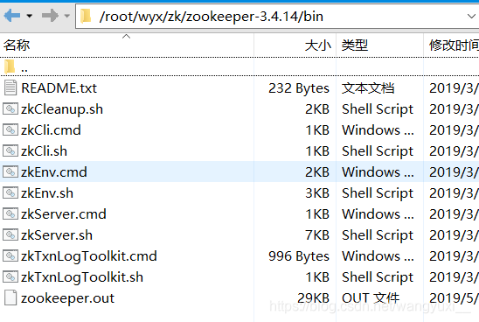Viewport: 479px width, 322px height.
Task: Select the zkTxnLogToolkit.cmd file name
Action: pos(89,256)
